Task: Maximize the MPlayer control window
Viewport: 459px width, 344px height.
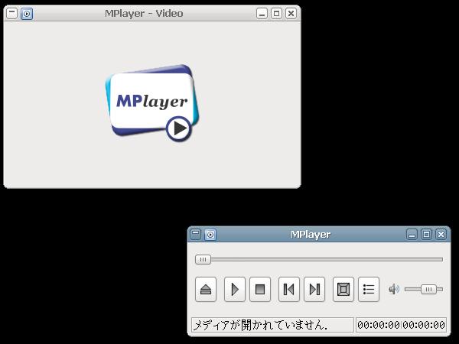Action: point(427,235)
